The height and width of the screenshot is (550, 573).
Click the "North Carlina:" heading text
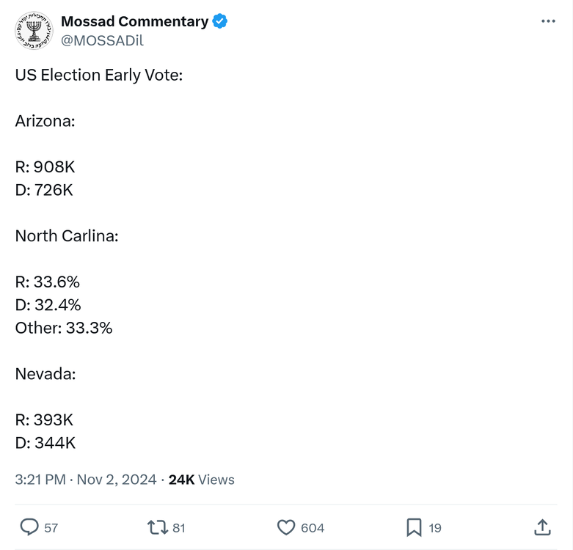(67, 236)
